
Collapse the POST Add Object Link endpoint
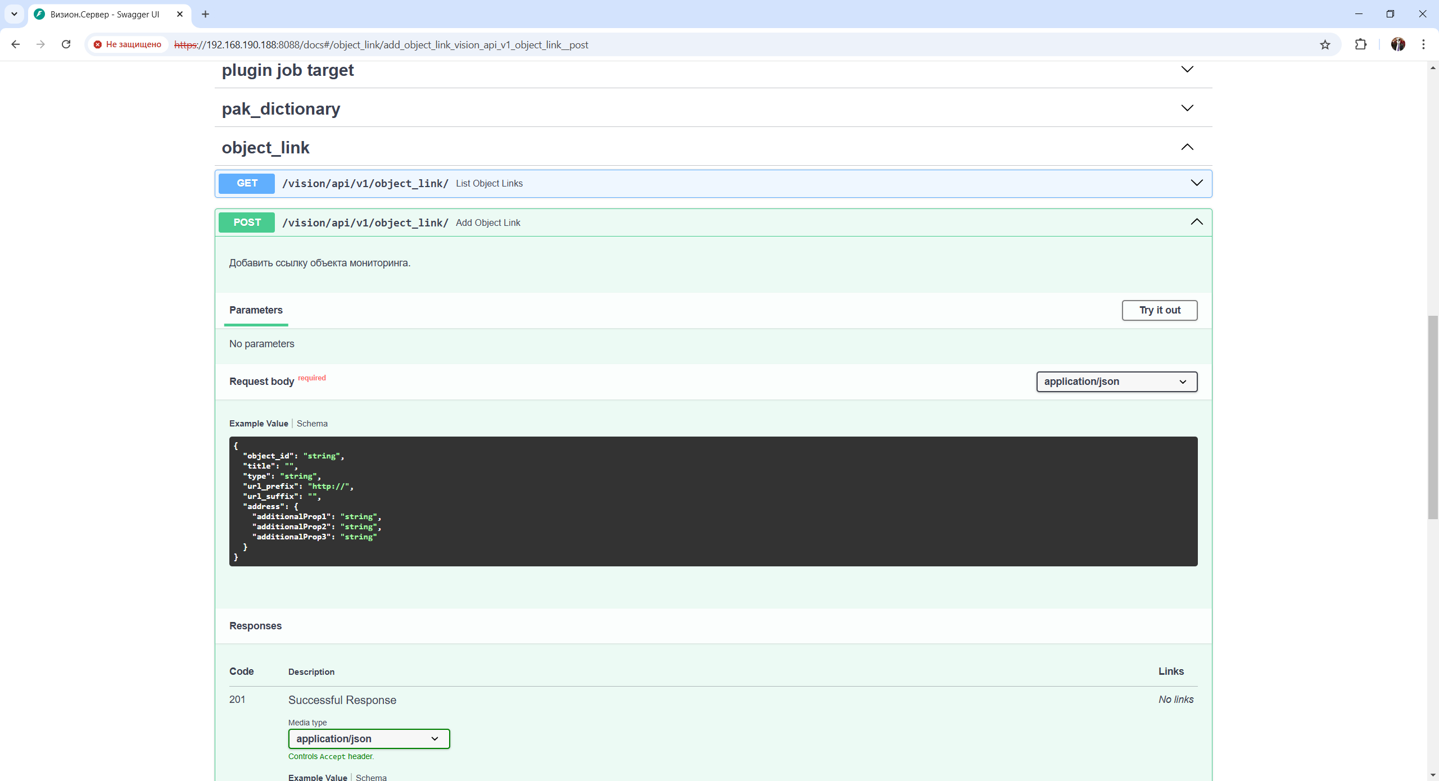[x=1196, y=223]
